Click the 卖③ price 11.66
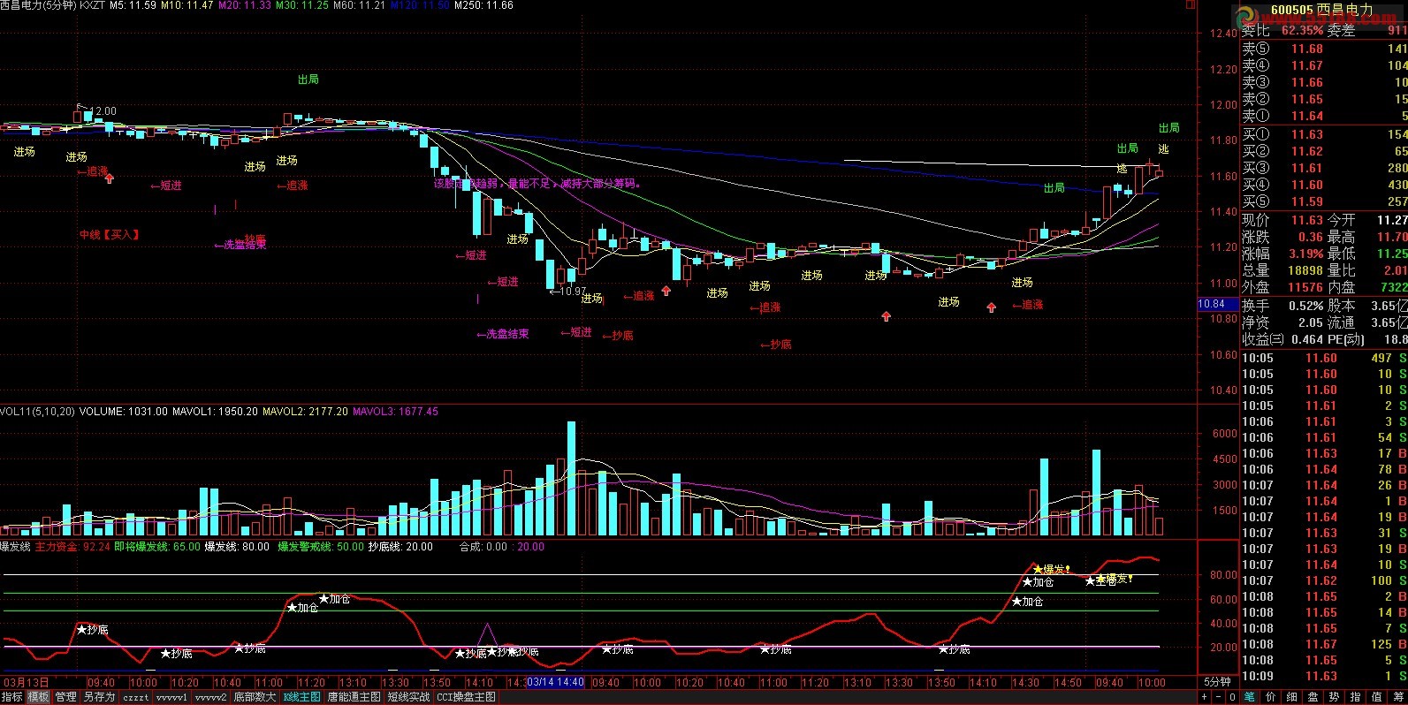 point(1307,82)
